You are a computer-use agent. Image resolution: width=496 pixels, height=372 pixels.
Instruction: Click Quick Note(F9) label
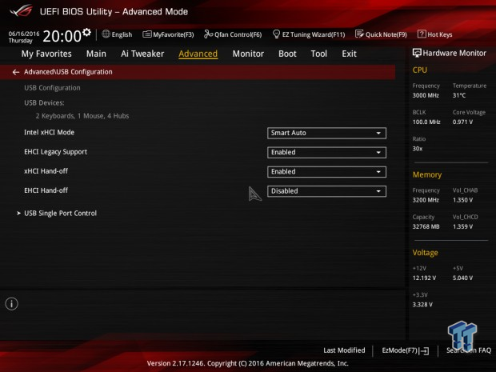386,34
